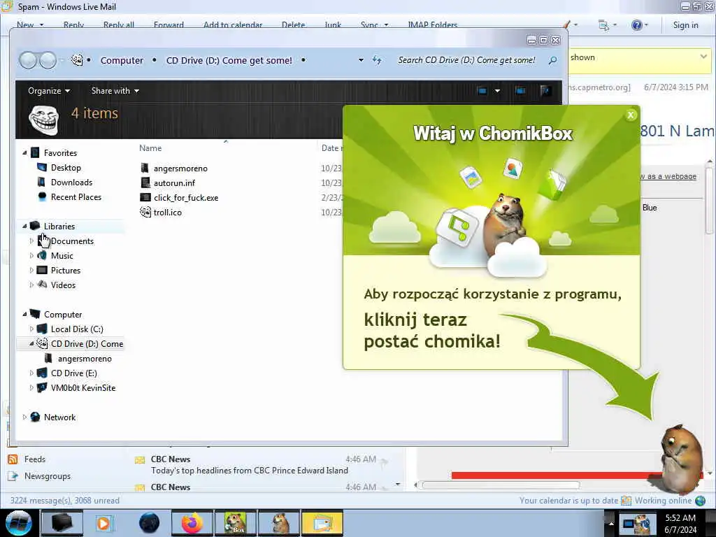Collapse the Computer tree group
This screenshot has width=716, height=537.
[x=24, y=314]
